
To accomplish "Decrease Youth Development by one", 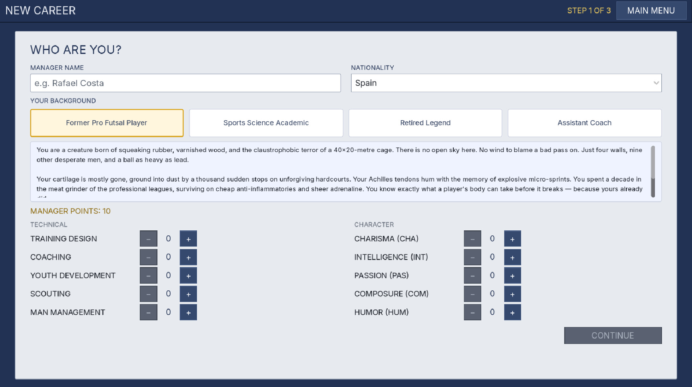I will [148, 276].
